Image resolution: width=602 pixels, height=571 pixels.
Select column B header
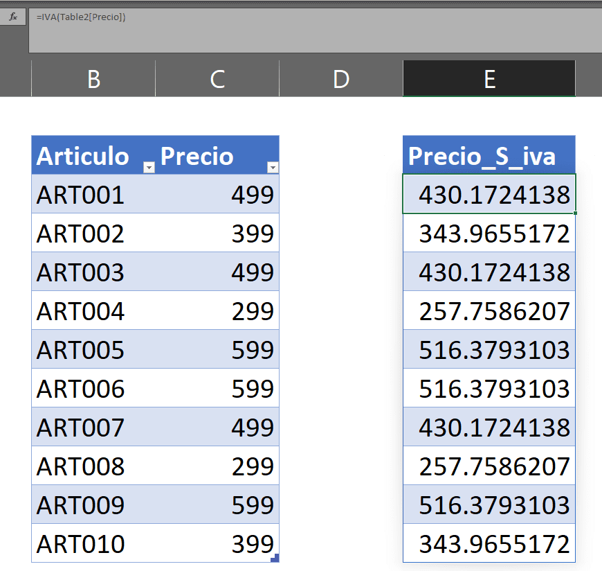[93, 79]
